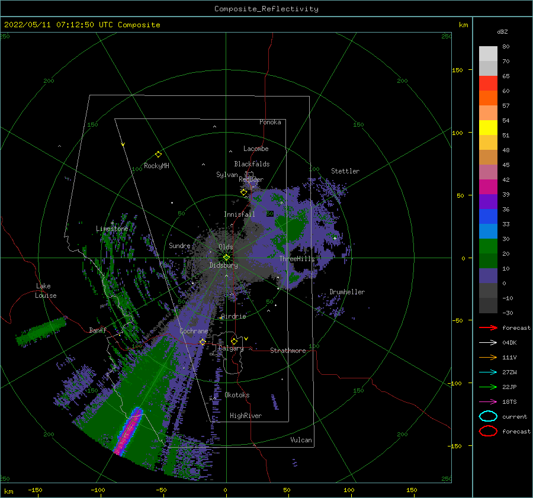Select the HighRiver label
Viewport: 533px width, 498px height.
(x=246, y=416)
